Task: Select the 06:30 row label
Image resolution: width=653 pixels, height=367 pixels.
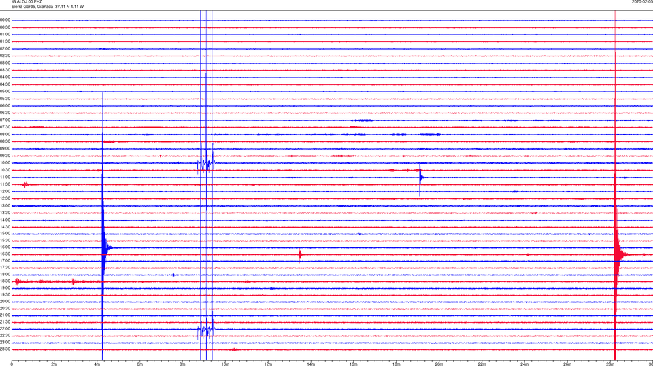Action: point(5,113)
